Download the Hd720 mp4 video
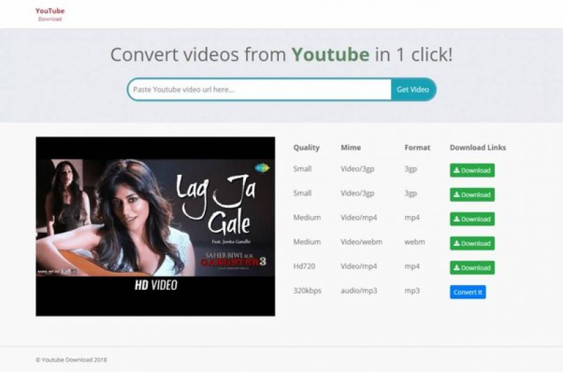 click(x=472, y=268)
